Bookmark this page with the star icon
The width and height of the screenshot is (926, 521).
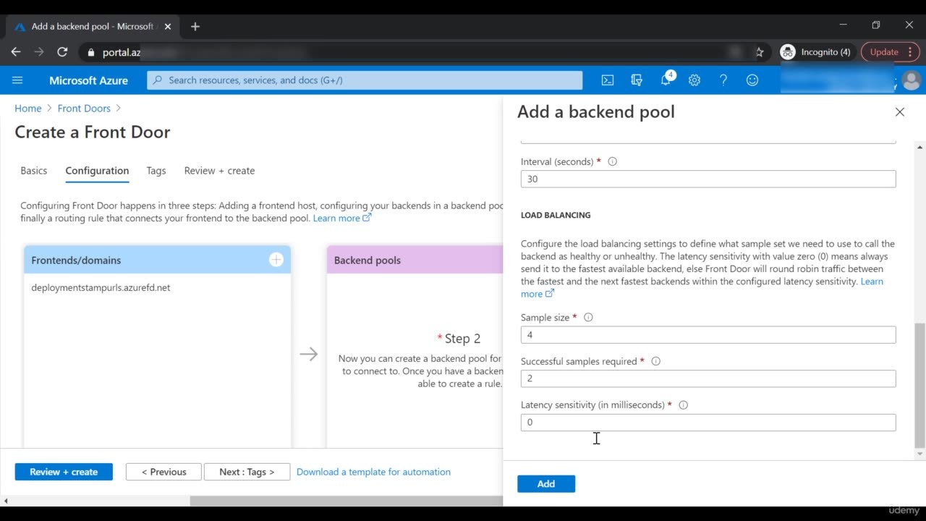[x=759, y=52]
